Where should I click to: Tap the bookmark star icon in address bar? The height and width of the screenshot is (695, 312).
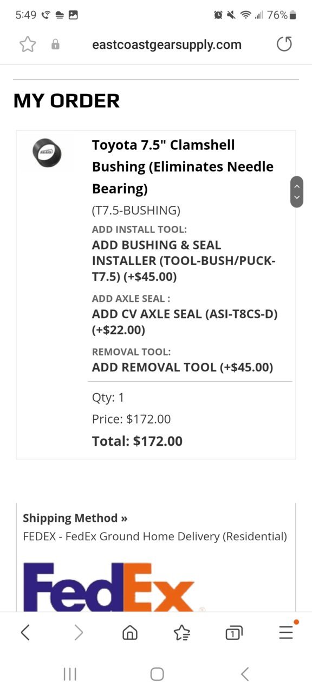tap(28, 45)
